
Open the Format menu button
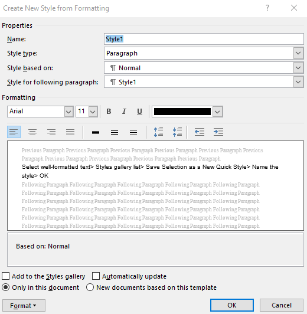click(24, 306)
